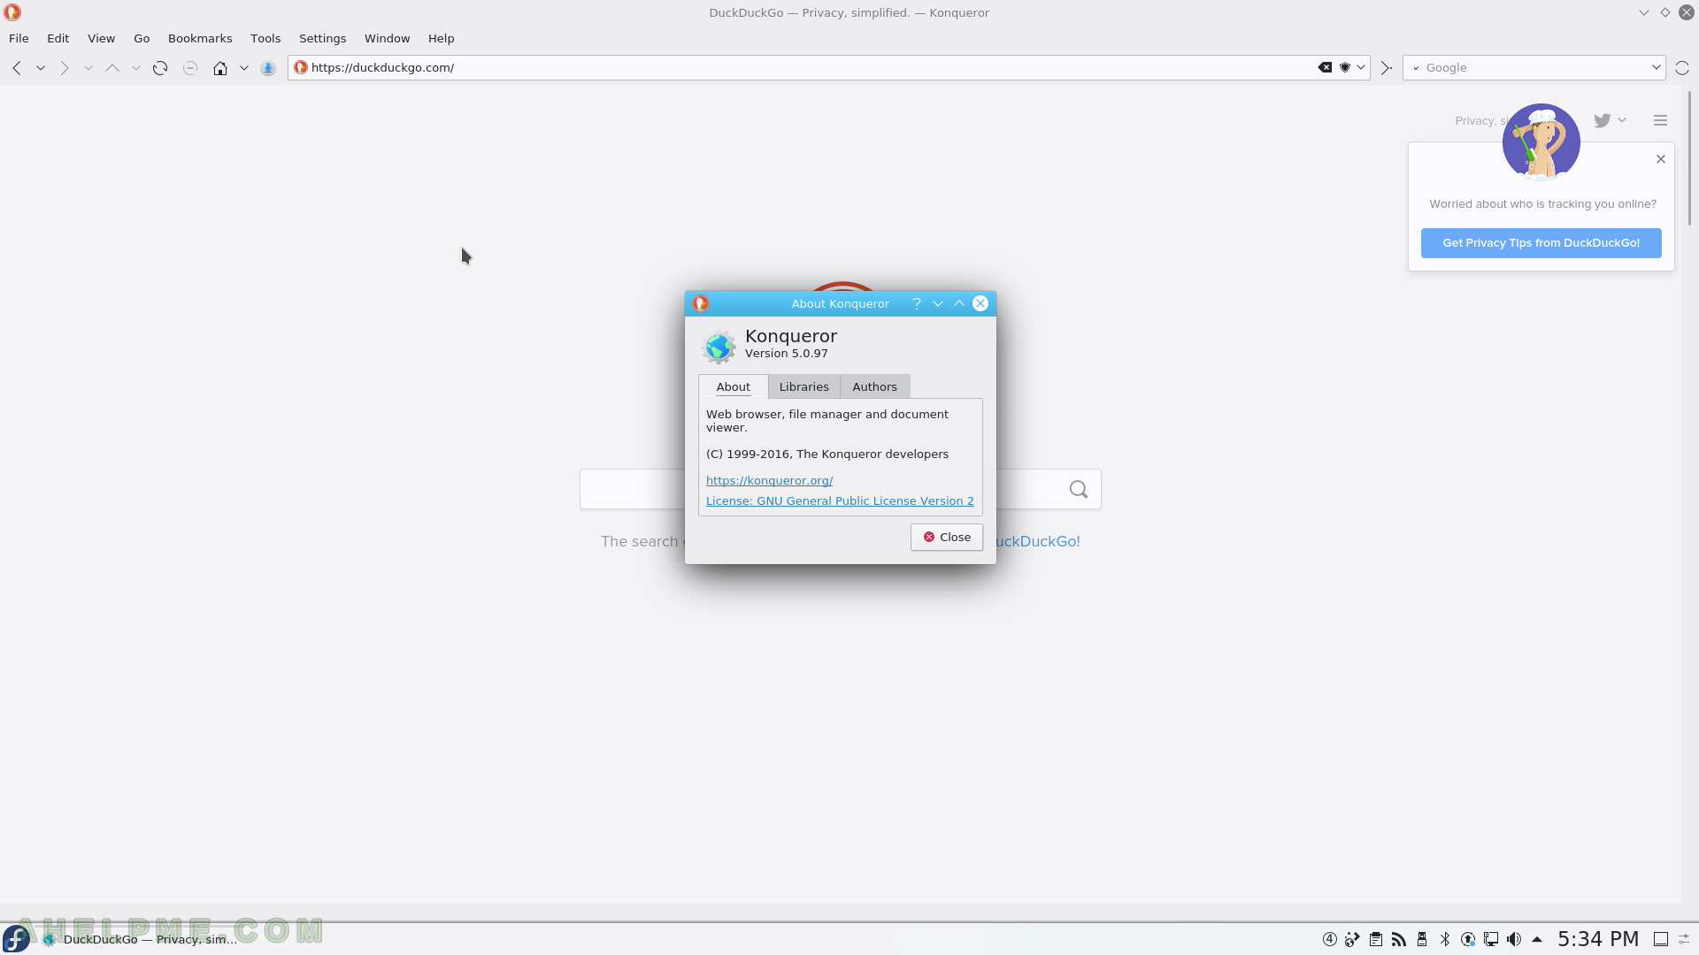Go forward with the Forward arrow
Image resolution: width=1699 pixels, height=955 pixels.
pos(65,68)
